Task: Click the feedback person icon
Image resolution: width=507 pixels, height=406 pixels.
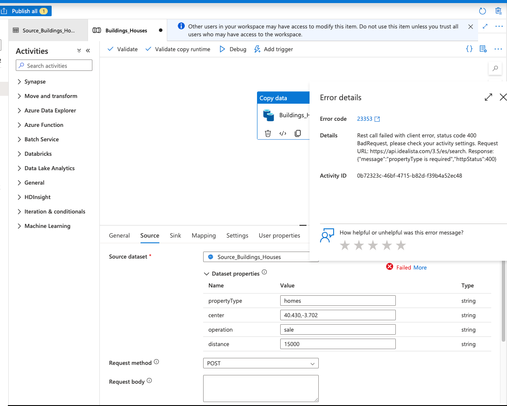Action: 327,235
